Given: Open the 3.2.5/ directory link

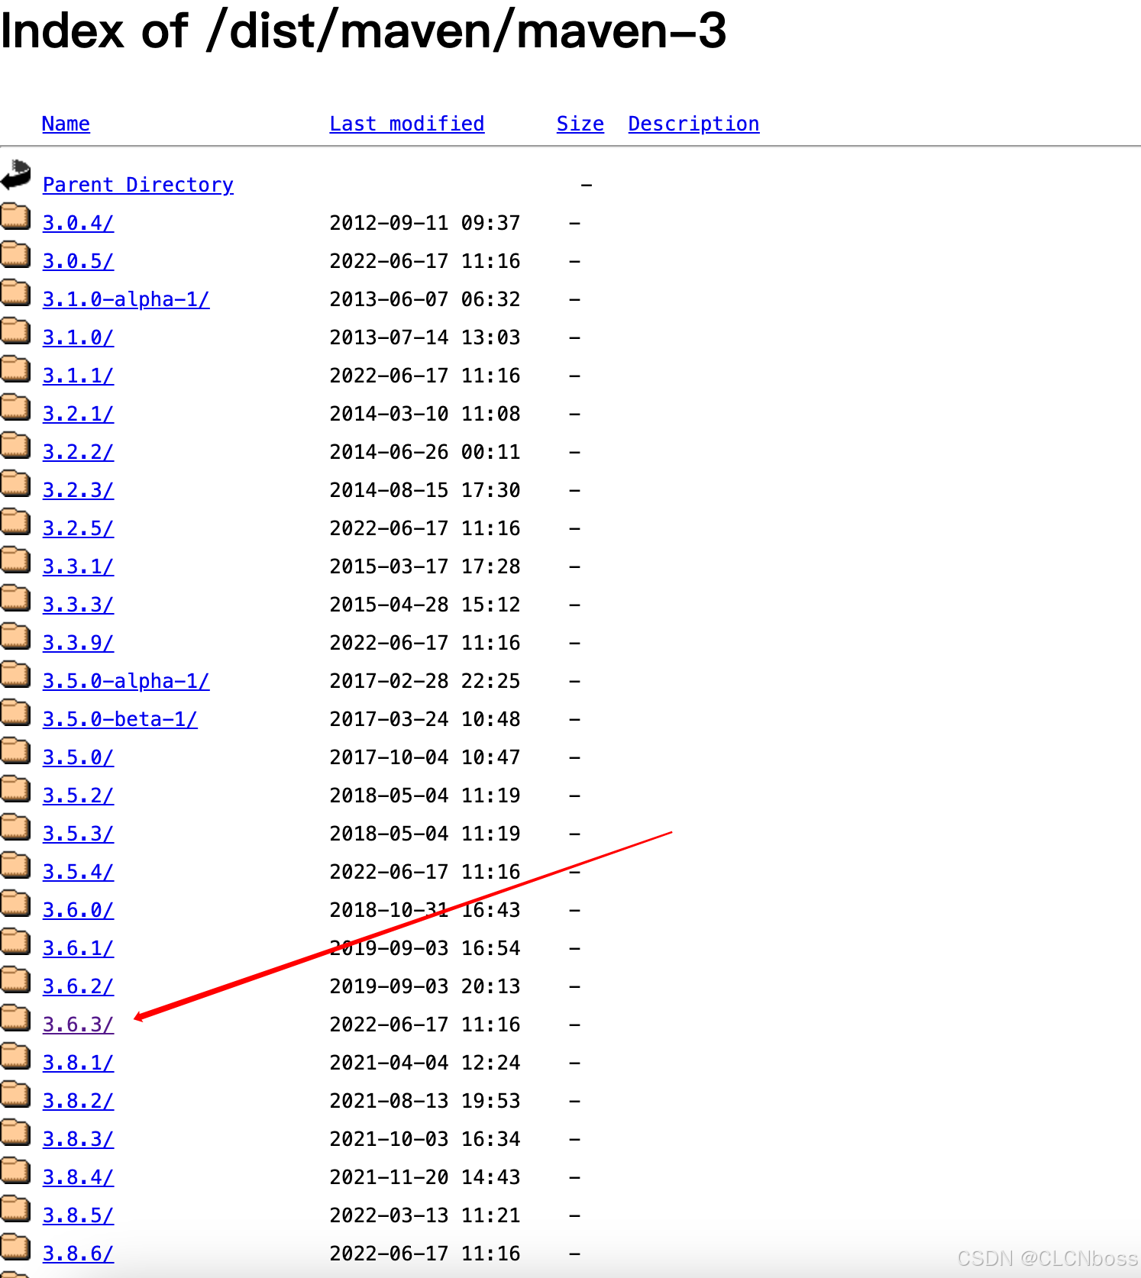Looking at the screenshot, I should coord(78,528).
